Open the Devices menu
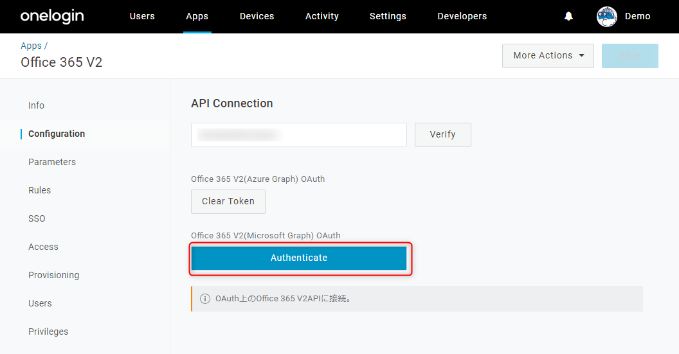The height and width of the screenshot is (354, 679). [257, 17]
